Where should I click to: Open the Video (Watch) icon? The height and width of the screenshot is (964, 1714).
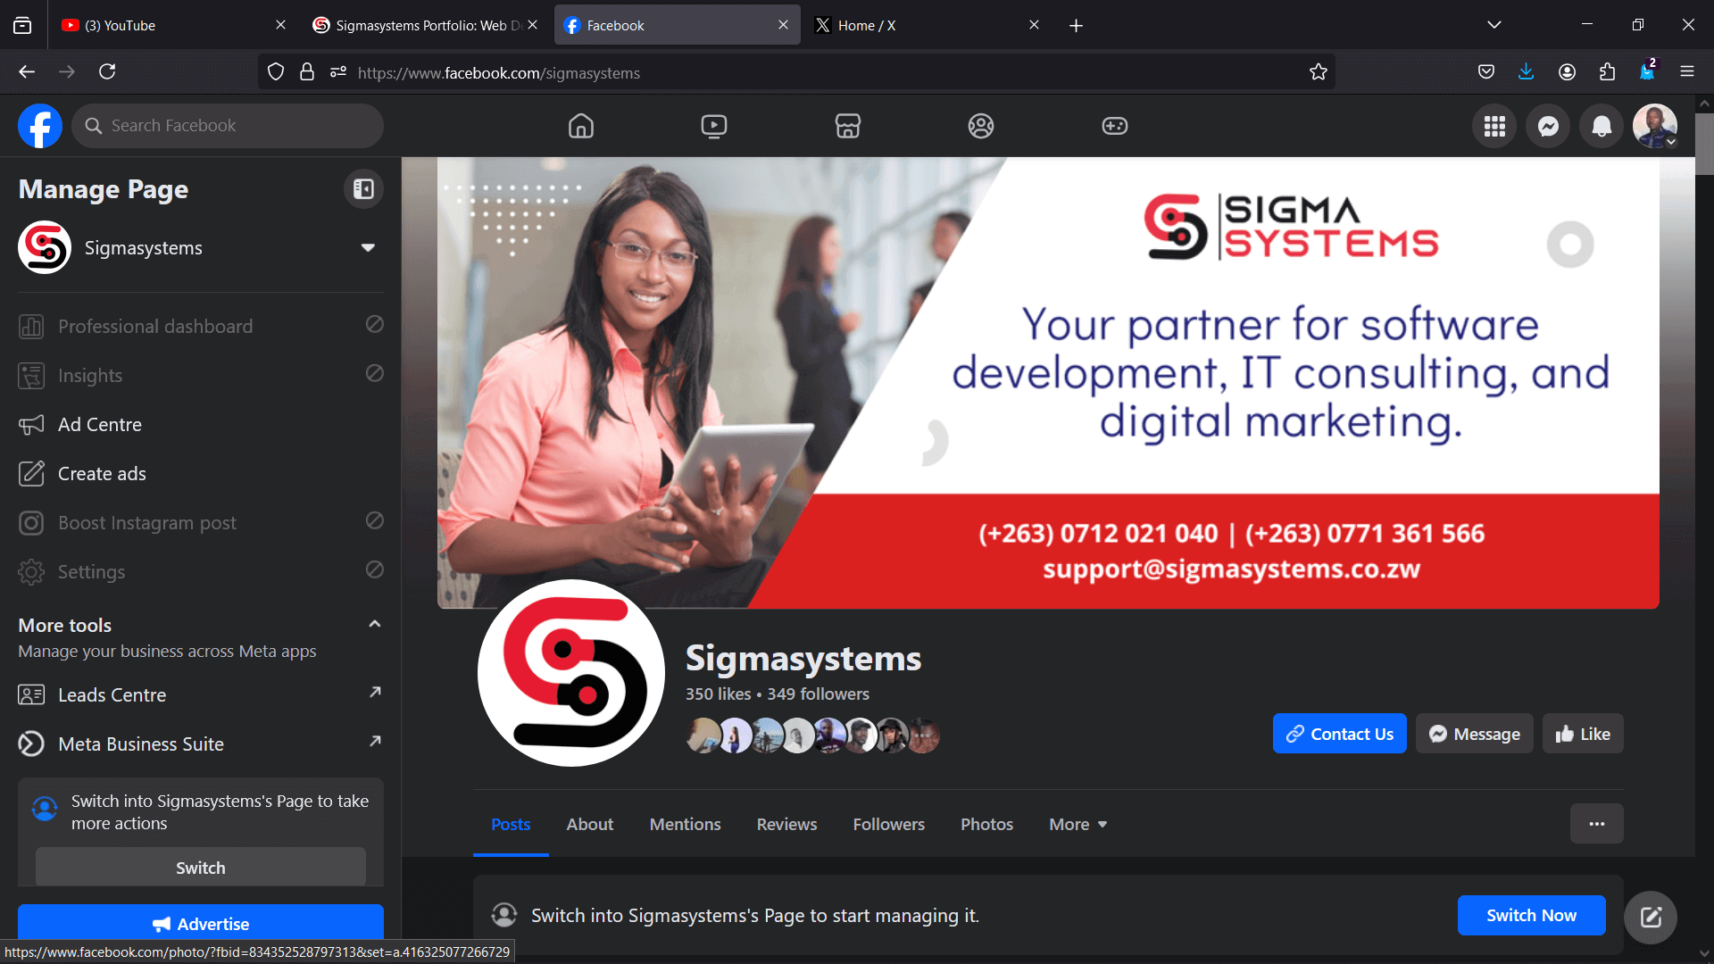(714, 126)
